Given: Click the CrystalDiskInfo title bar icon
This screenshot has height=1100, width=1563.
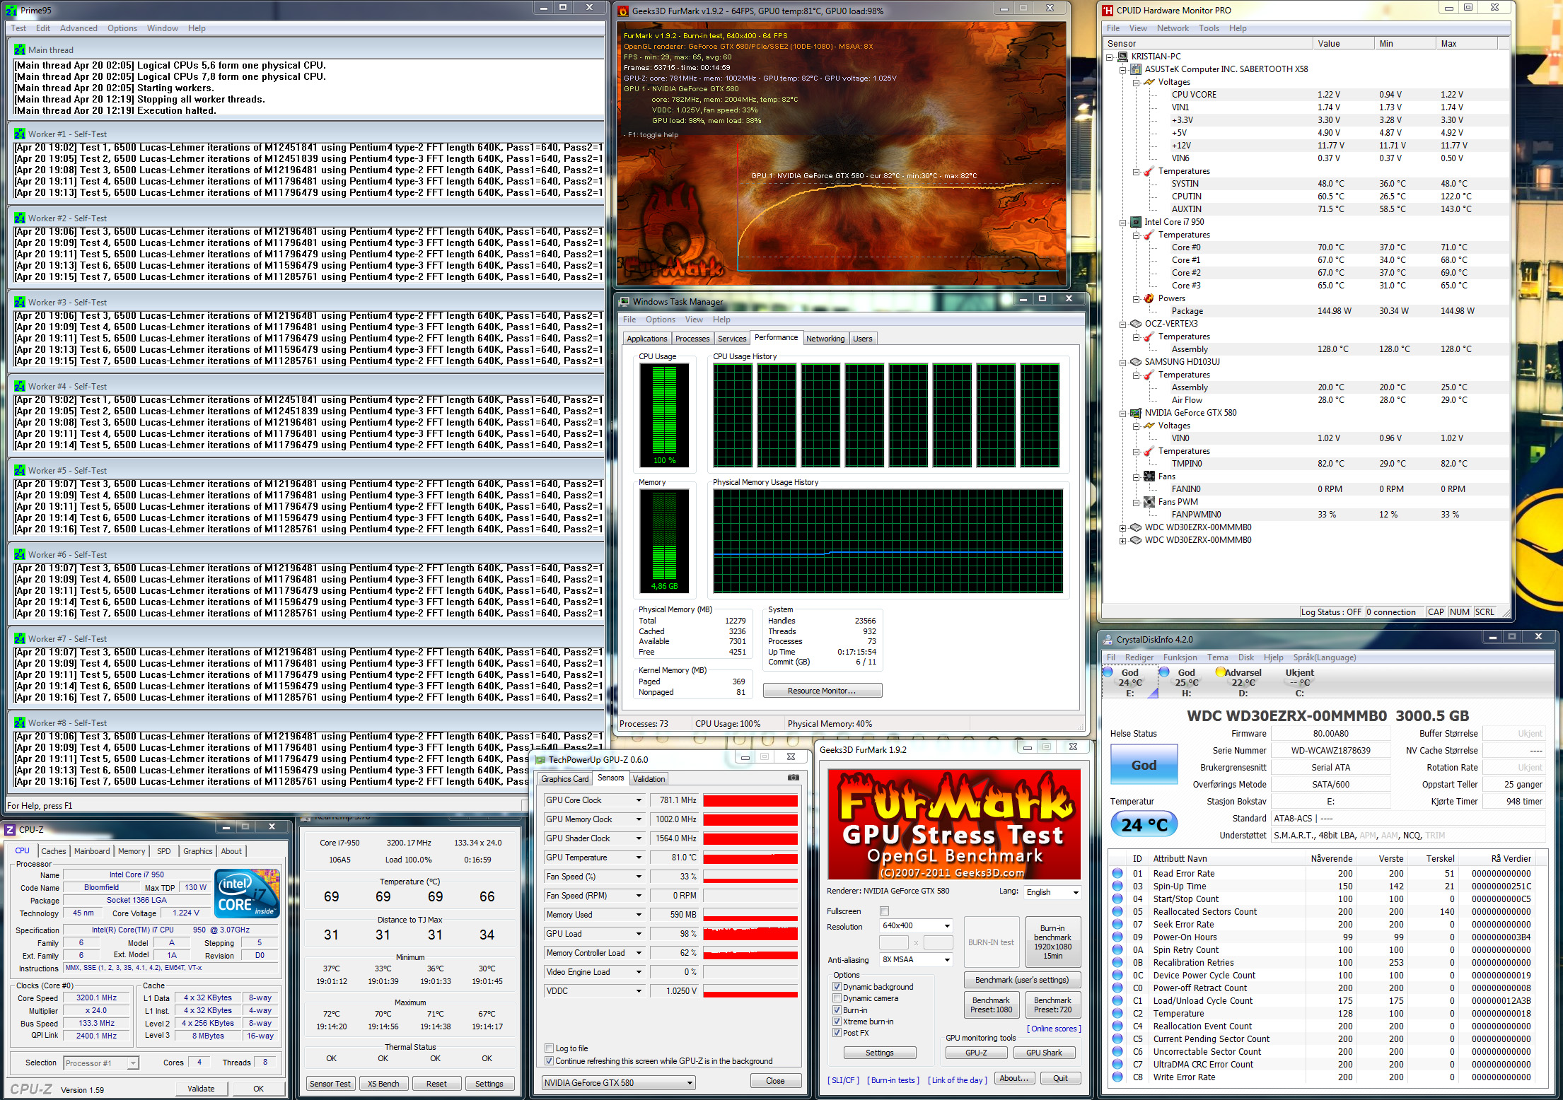Looking at the screenshot, I should click(1108, 640).
